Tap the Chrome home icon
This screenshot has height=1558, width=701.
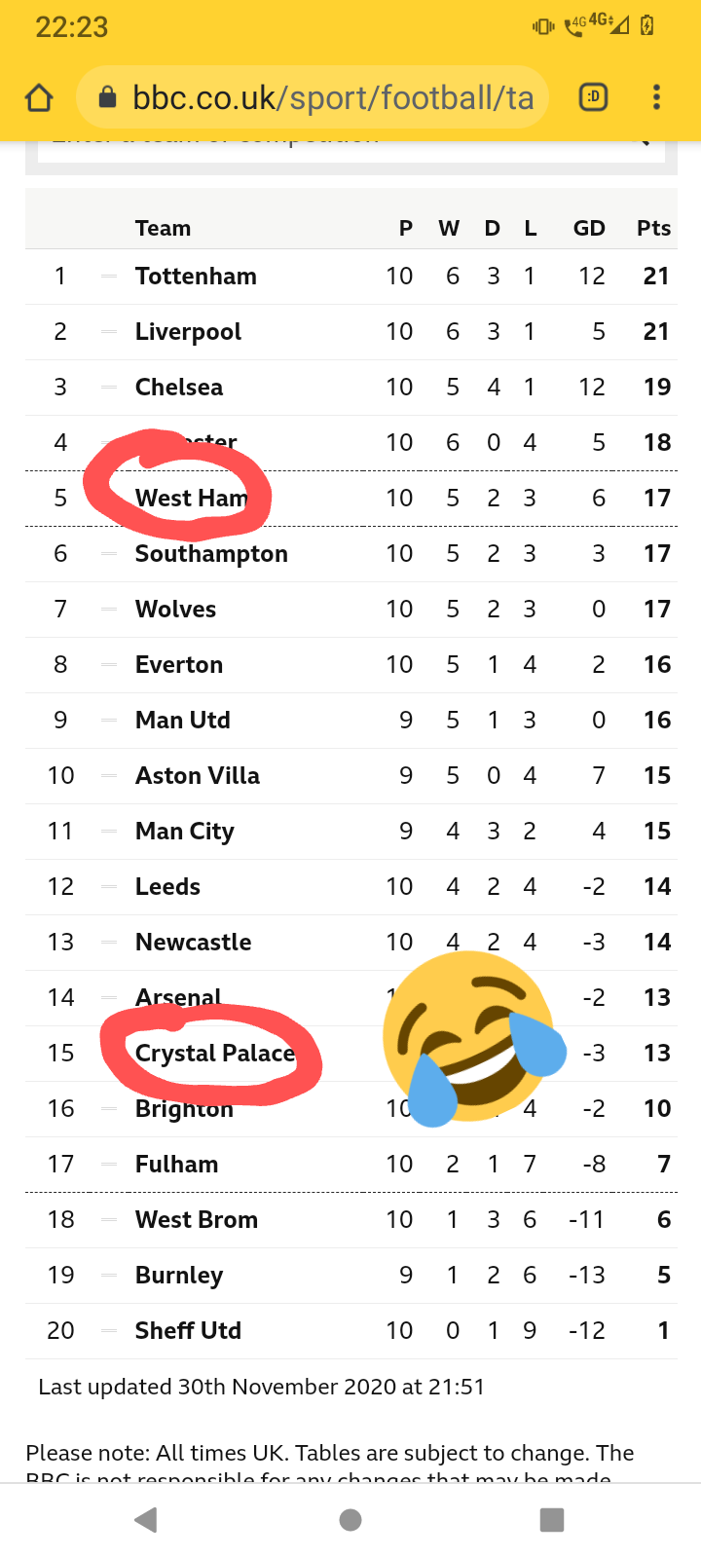tap(39, 97)
